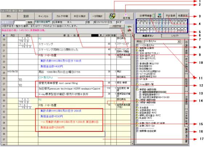Viewport: 206px width, 147px height.
Task: Open the 電卓 calculator icon
Action: [x=160, y=16]
